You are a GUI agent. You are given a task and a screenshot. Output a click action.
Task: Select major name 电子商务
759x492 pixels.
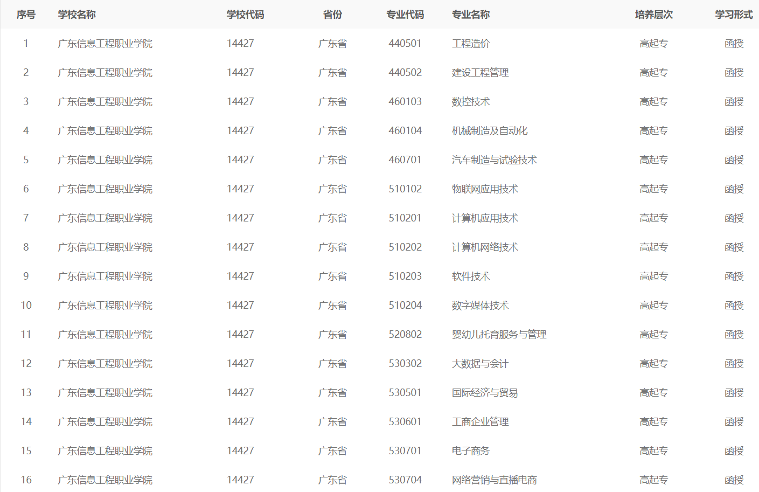(x=471, y=451)
